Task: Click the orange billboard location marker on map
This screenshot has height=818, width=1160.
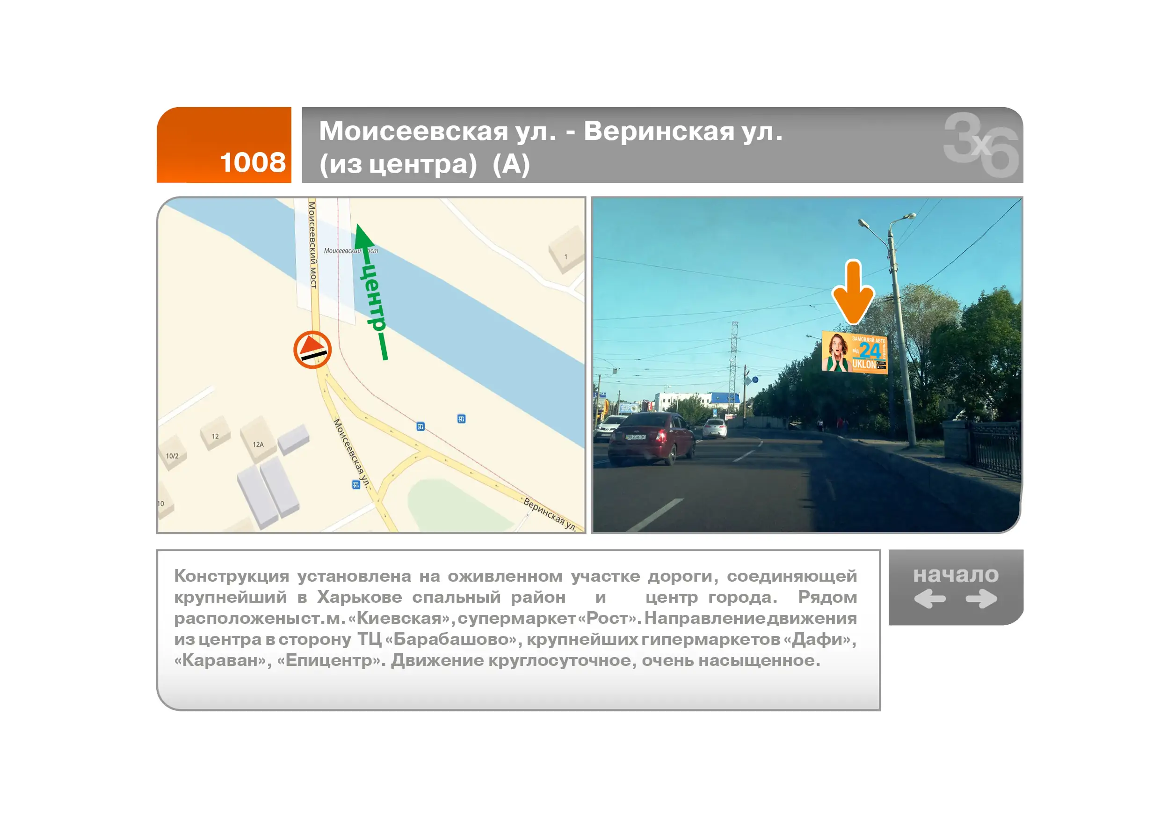Action: tap(312, 350)
